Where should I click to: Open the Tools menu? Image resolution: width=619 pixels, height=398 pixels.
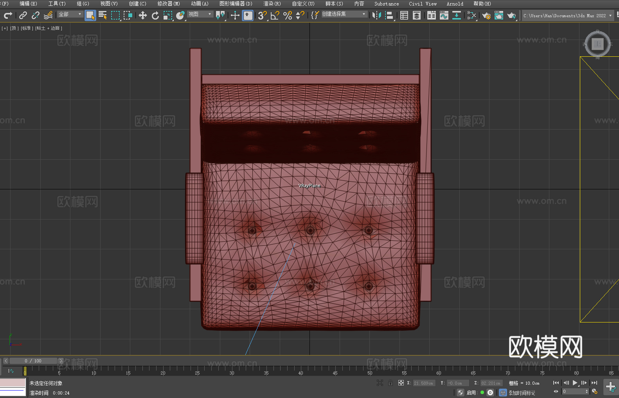57,4
